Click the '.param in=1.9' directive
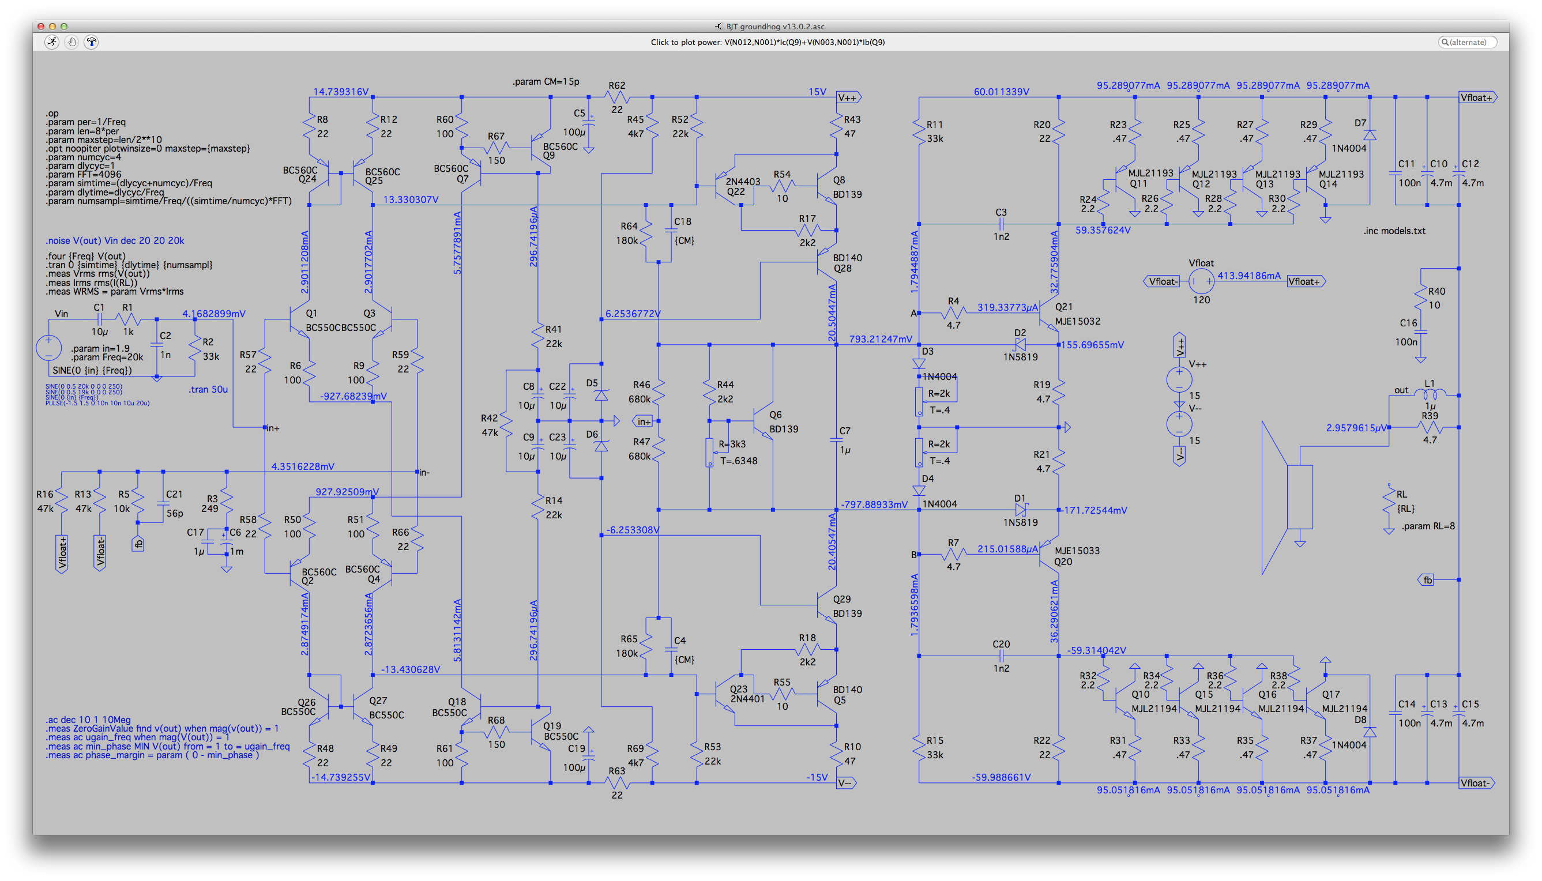Screen dimensions: 1542x881 pyautogui.click(x=100, y=348)
